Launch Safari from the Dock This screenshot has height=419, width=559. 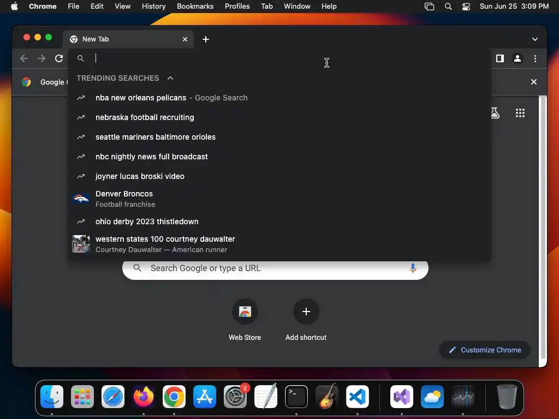113,396
